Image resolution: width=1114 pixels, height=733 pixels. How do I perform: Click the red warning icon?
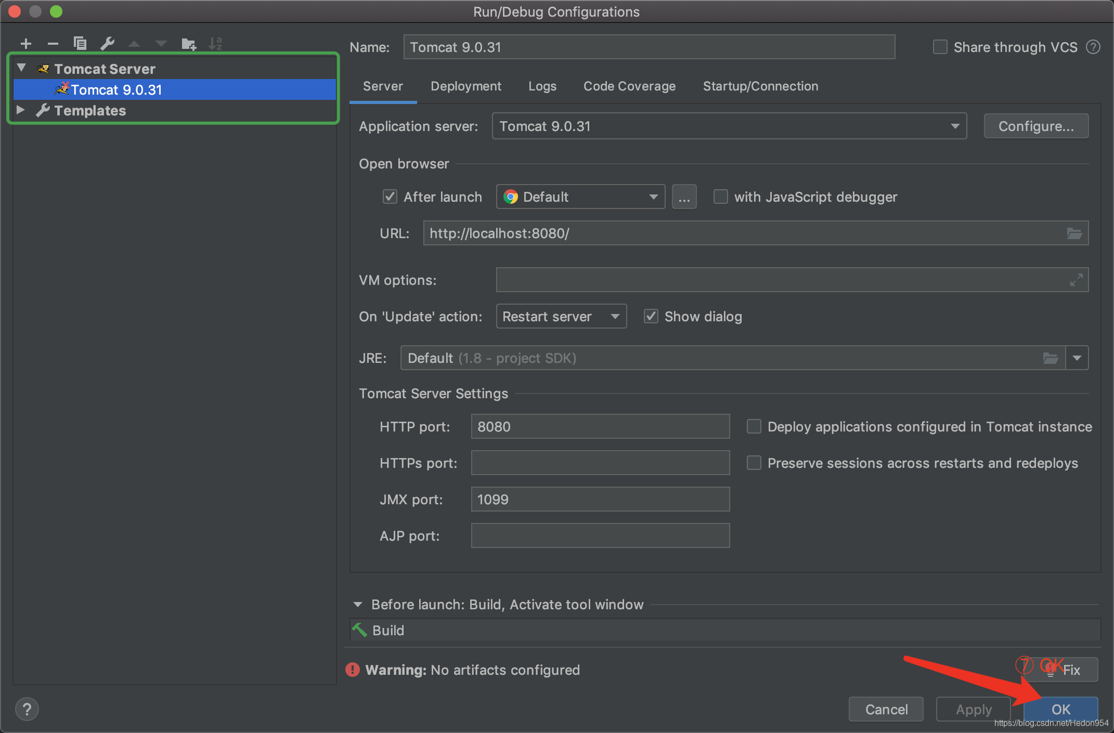(x=353, y=670)
